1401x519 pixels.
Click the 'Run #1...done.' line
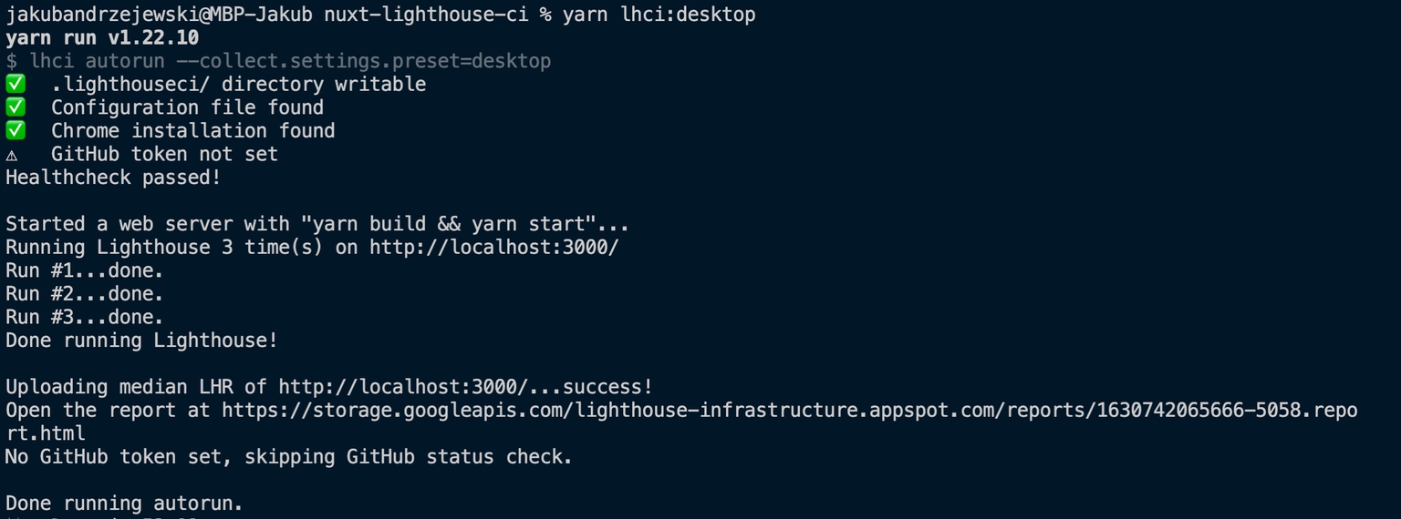(x=85, y=271)
